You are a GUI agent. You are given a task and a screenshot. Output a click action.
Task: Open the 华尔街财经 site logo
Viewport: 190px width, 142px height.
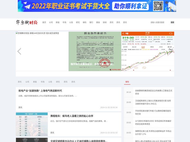click(27, 22)
